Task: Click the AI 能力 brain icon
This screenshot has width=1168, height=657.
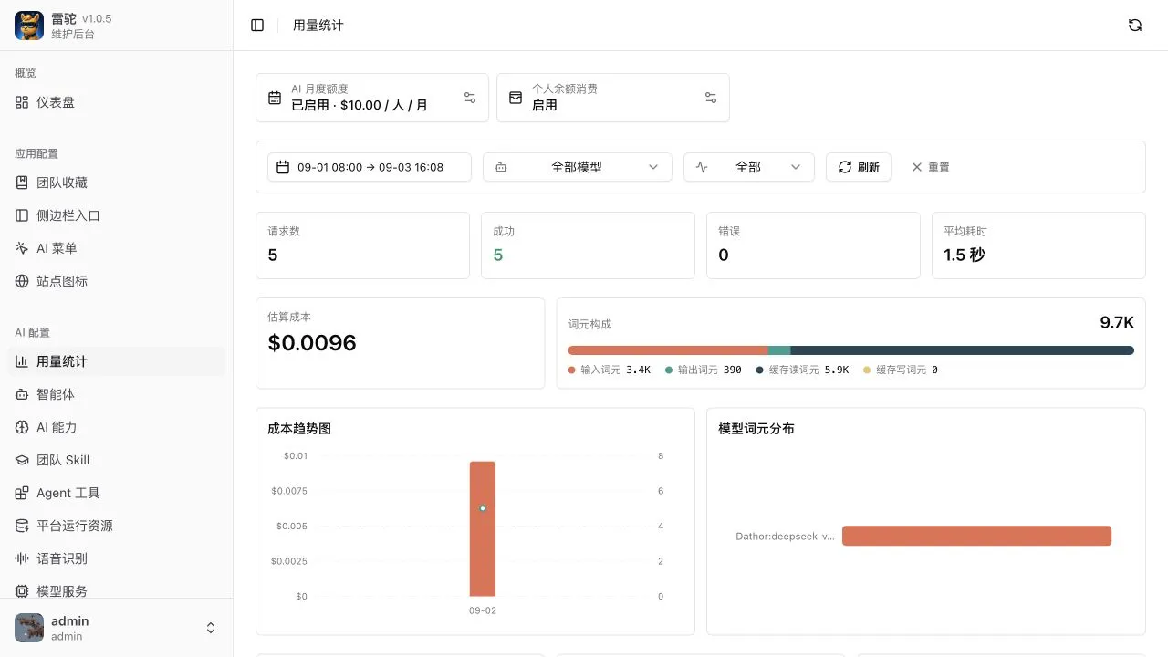Action: (22, 427)
